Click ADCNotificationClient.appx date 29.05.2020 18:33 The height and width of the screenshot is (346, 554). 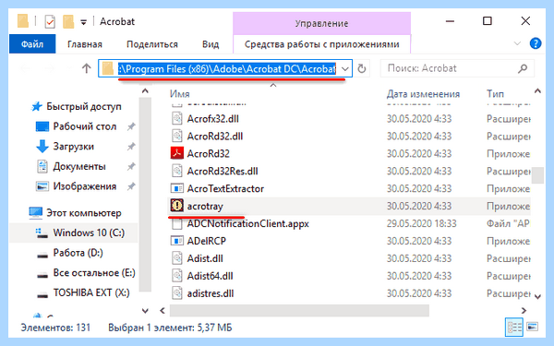[x=421, y=223]
